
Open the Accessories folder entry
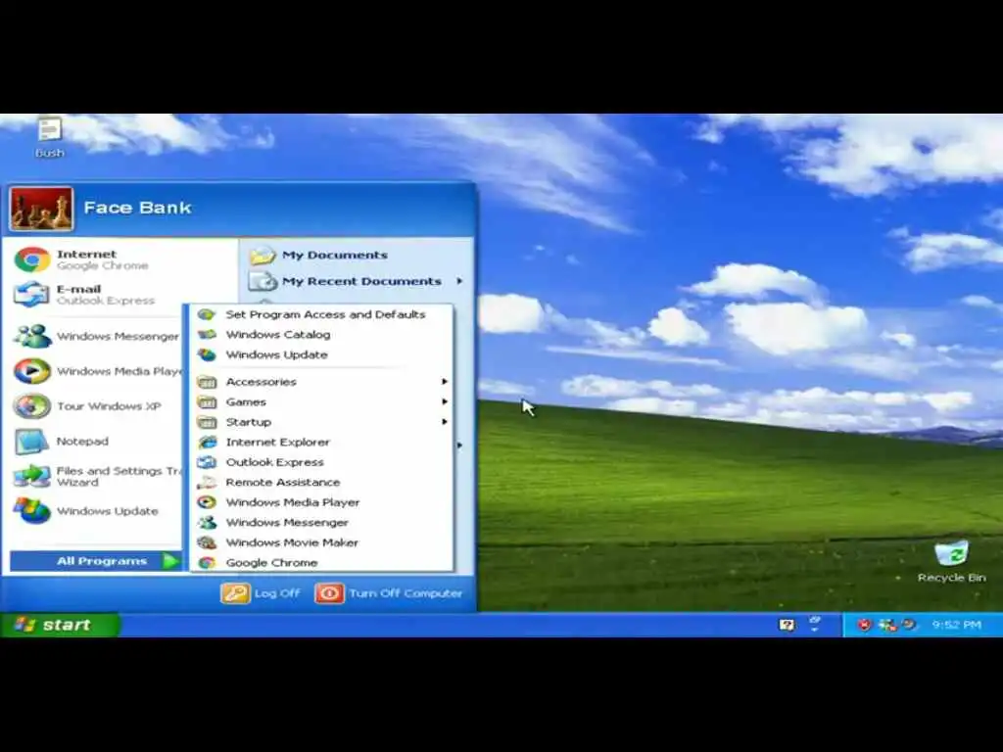[x=322, y=382]
